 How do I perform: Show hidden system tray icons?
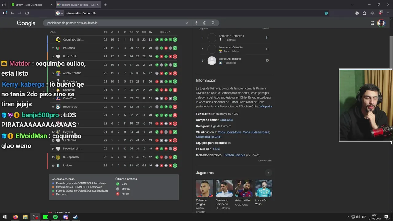click(348, 217)
